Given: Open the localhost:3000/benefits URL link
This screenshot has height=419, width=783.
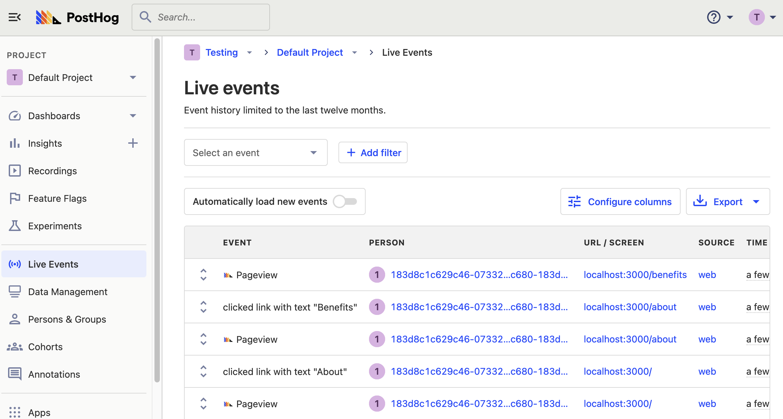Looking at the screenshot, I should tap(635, 275).
